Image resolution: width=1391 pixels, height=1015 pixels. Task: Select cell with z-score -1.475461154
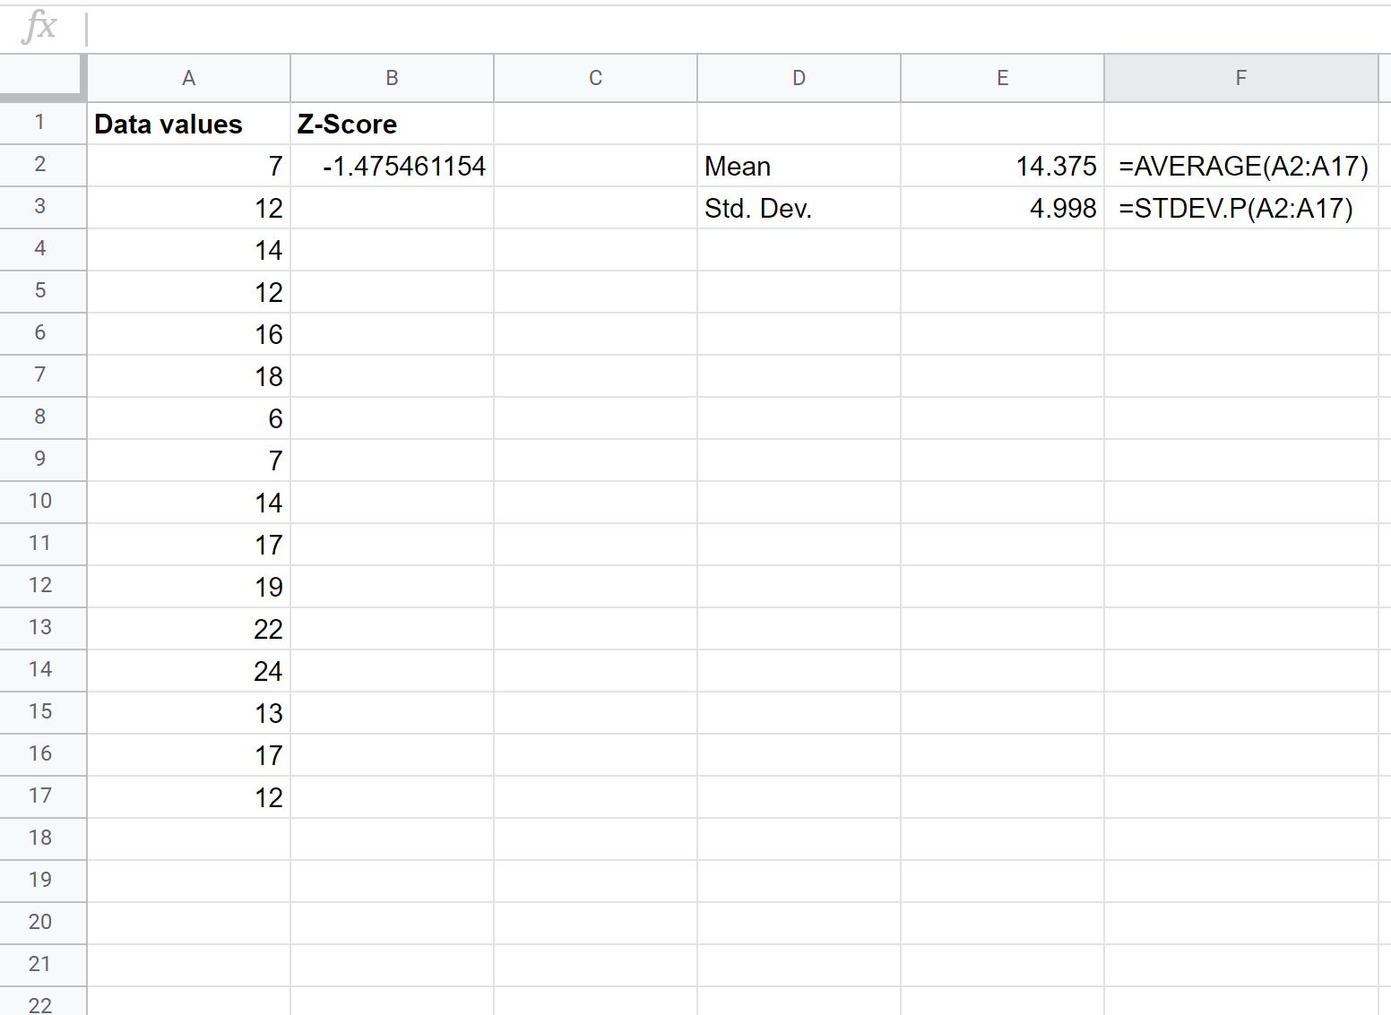(393, 166)
